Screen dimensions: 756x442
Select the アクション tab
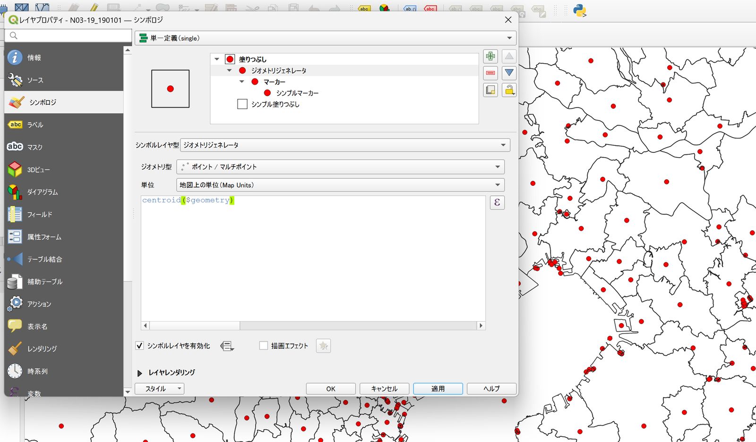pyautogui.click(x=64, y=304)
